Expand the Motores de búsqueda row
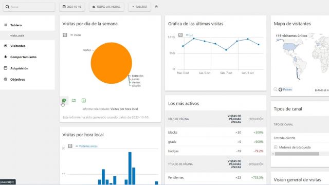 click(x=276, y=147)
